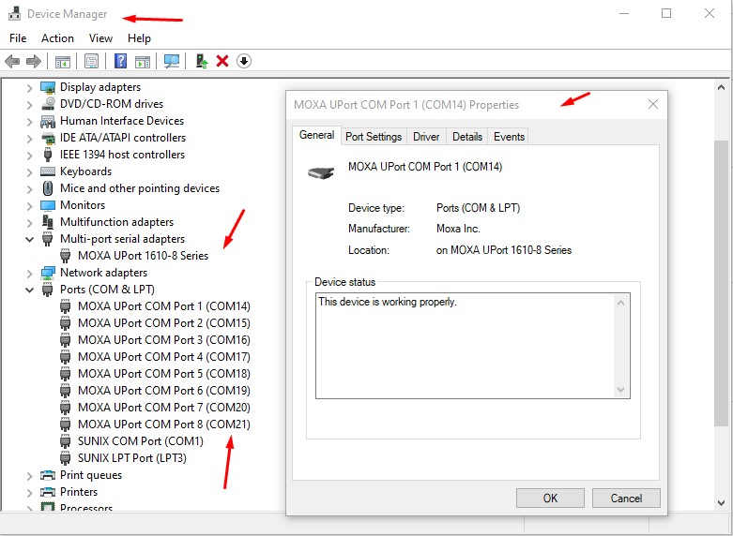Expand the Keyboards node

tap(29, 171)
